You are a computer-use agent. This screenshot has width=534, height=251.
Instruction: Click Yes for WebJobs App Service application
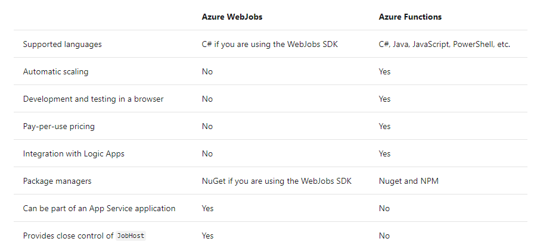point(207,208)
